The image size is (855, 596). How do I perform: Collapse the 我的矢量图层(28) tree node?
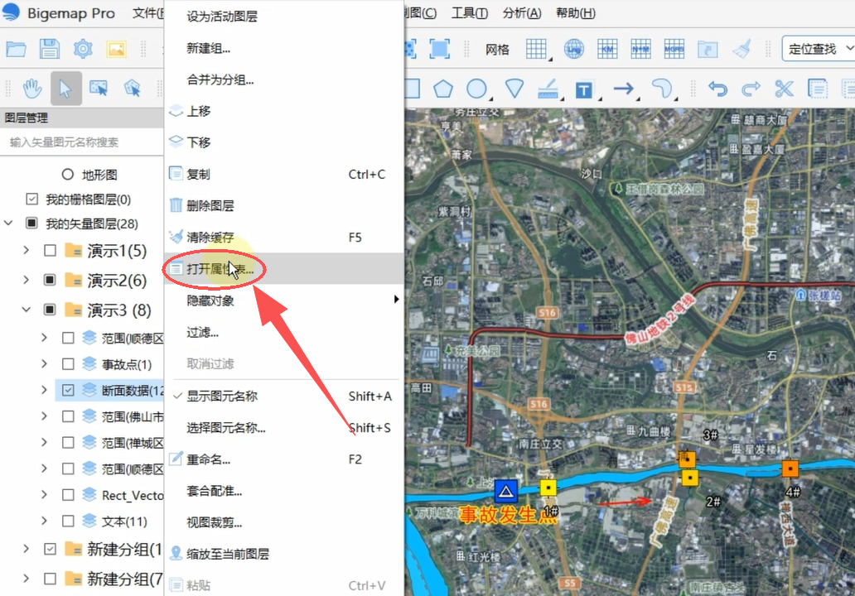9,223
